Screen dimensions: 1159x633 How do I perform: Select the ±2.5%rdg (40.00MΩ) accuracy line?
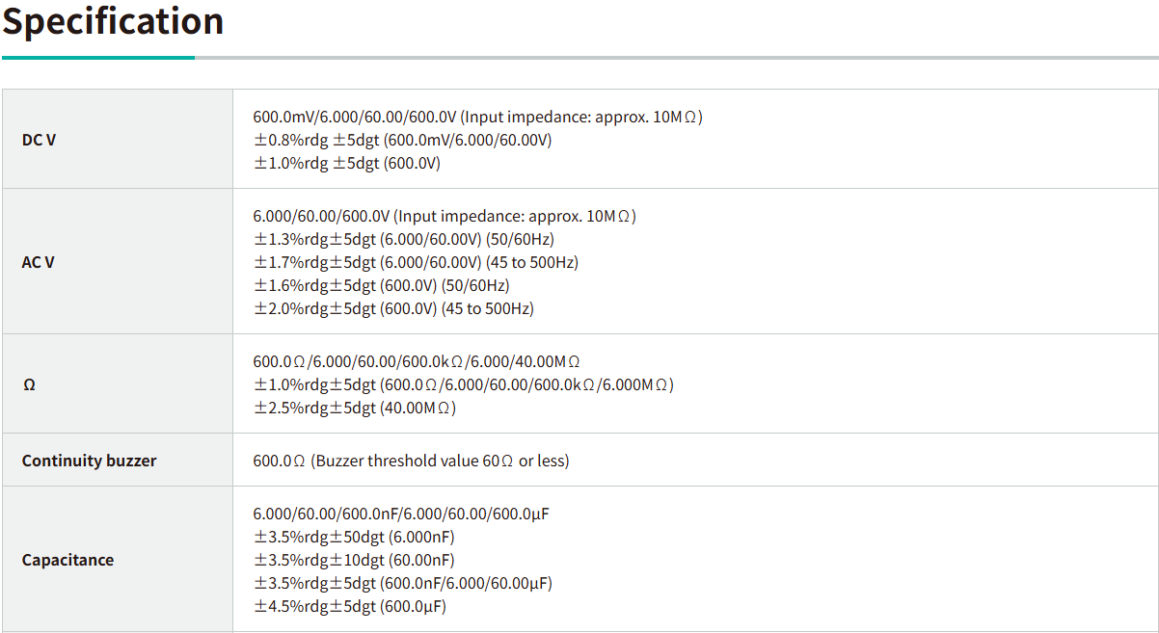355,408
